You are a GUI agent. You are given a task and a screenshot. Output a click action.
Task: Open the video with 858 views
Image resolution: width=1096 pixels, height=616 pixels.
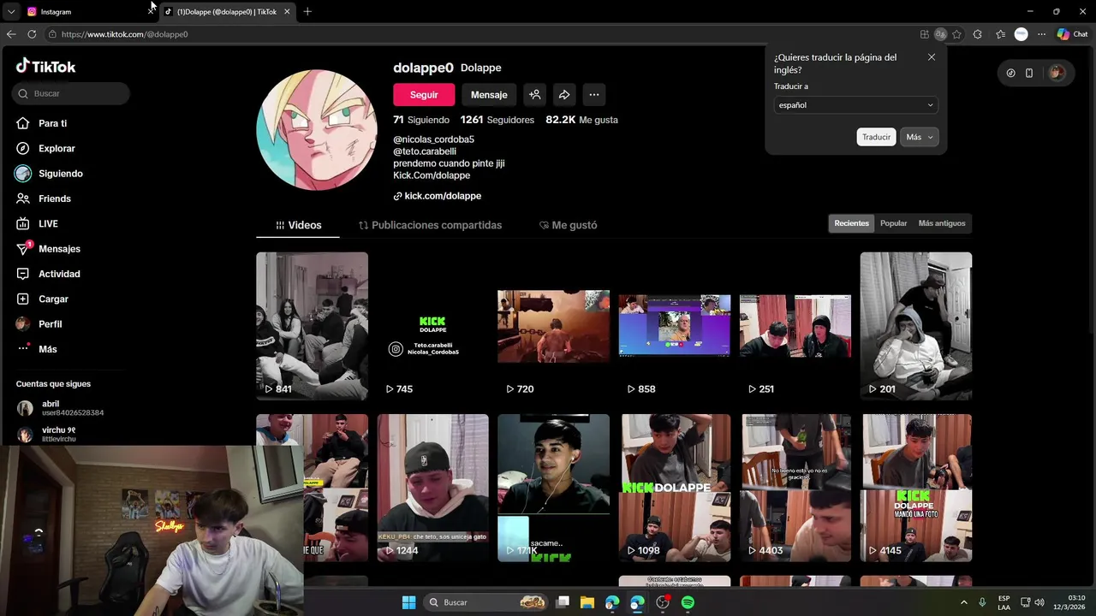pos(675,326)
